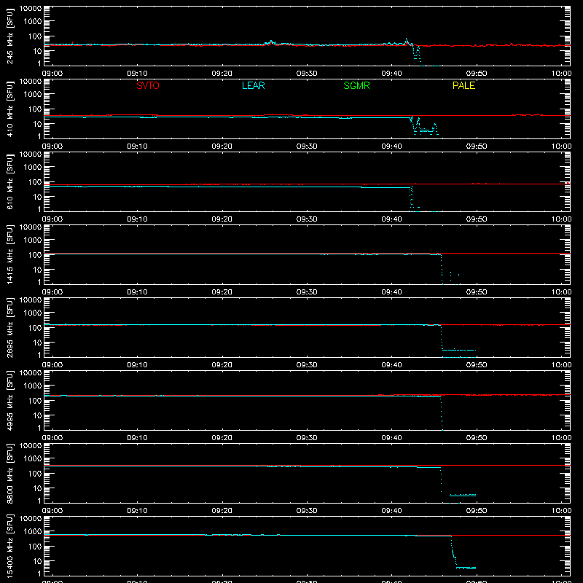Click the cyan low plateau in 2695 MHz plot
This screenshot has height=583, width=583.
click(459, 350)
